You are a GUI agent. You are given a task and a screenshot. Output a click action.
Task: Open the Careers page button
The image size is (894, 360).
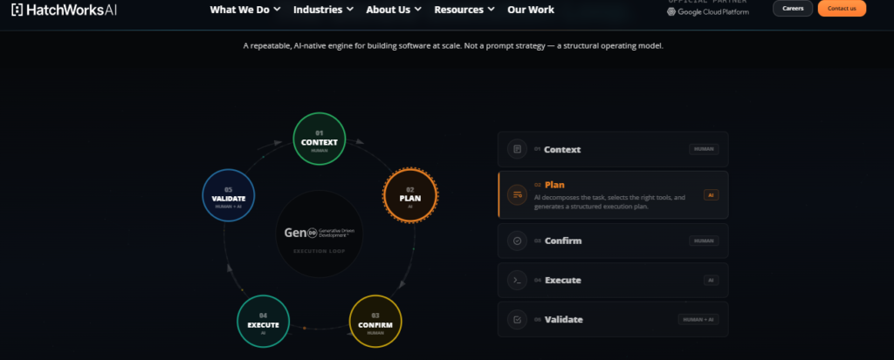pyautogui.click(x=793, y=9)
